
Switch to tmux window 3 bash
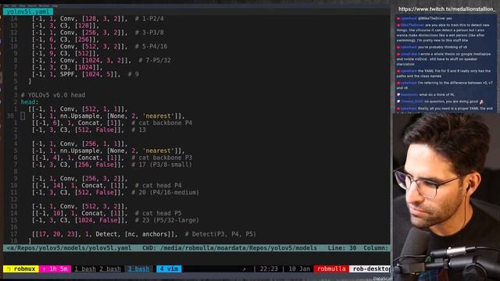coord(138,269)
